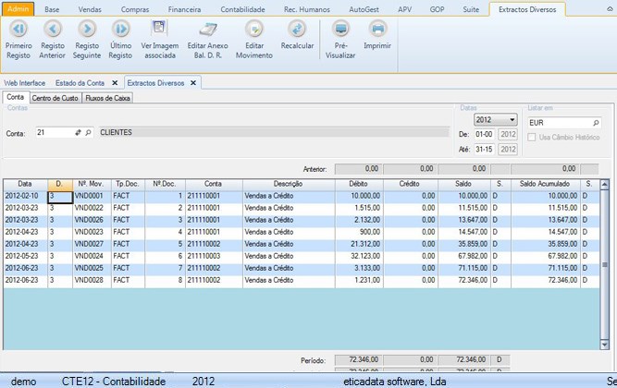
Task: Switch to Centro de Custo tab
Action: click(x=55, y=97)
